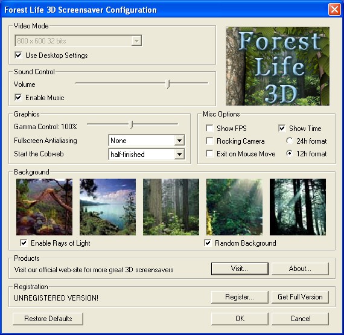Pick the redwood trunks background thumbnail
Viewport: 344px width, 335px height.
(x=171, y=206)
